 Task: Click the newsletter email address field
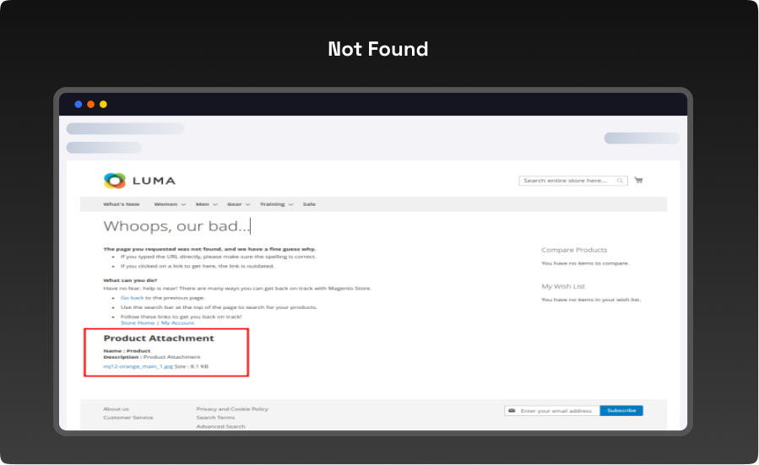(558, 411)
